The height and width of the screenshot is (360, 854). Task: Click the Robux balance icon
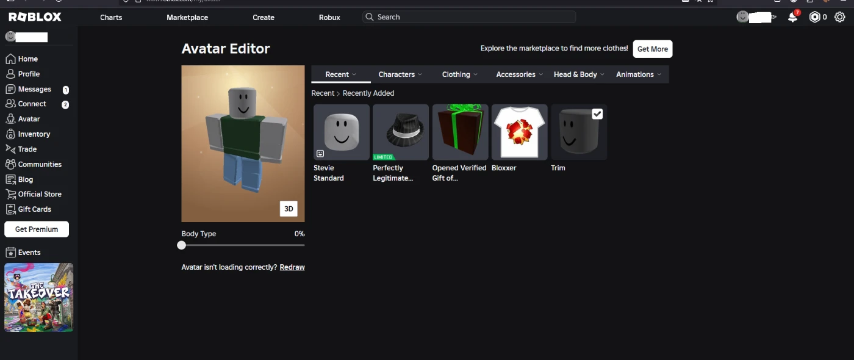point(814,17)
